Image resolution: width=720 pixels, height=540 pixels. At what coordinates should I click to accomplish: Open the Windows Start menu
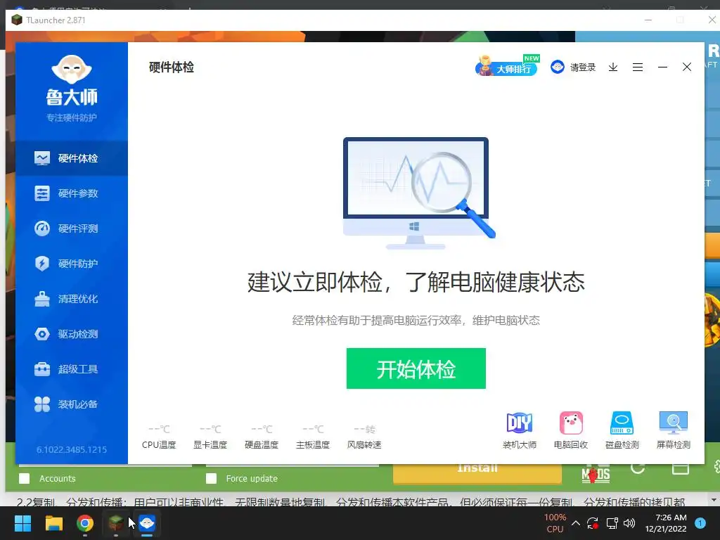tap(22, 523)
